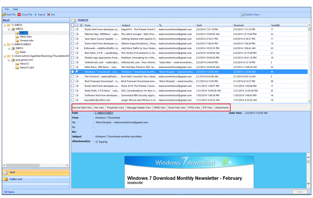Select the Inbox(1) folder in tree
Image resolution: width=313 pixels, height=198 pixels.
(24, 64)
